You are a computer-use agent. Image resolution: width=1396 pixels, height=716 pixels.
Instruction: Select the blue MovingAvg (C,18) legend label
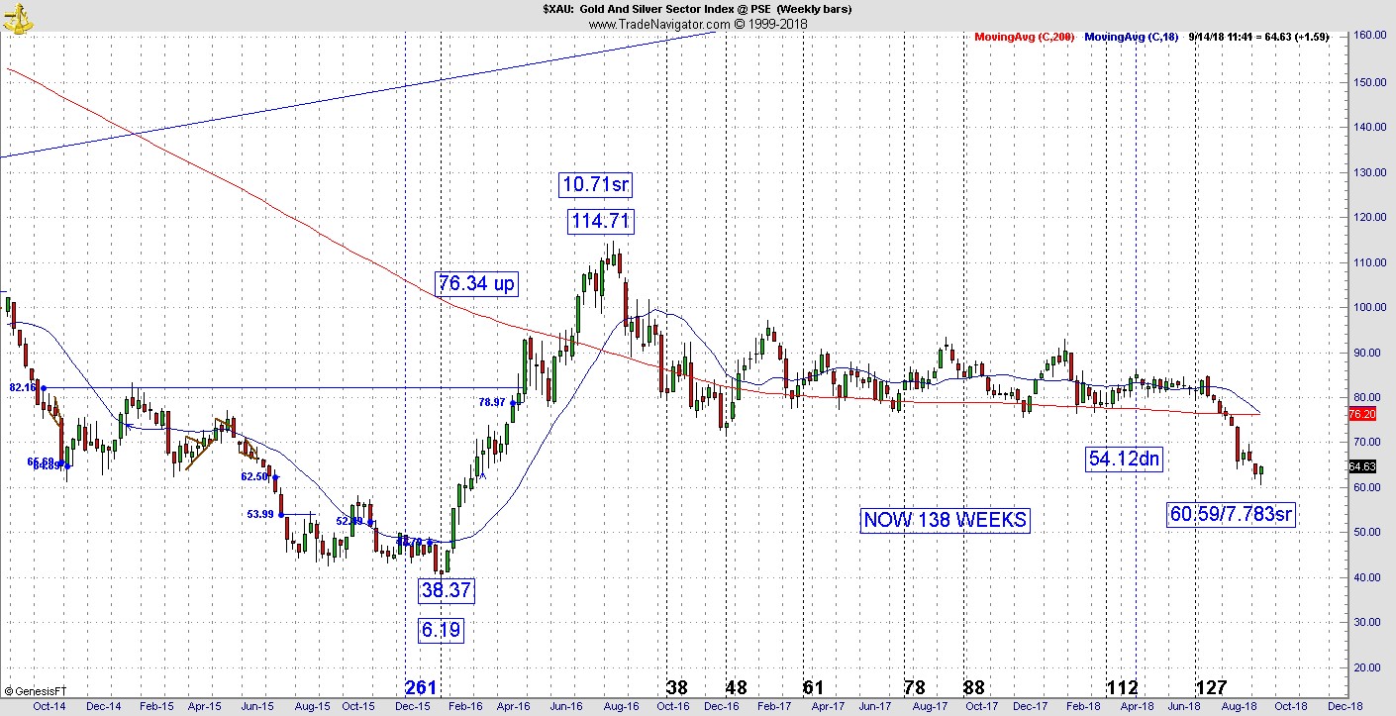pos(1130,38)
